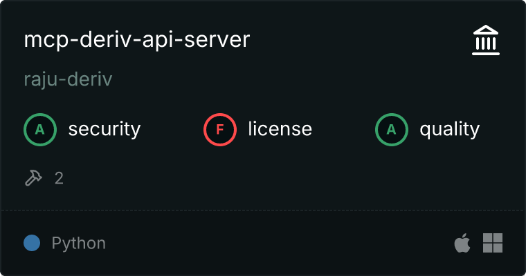Image resolution: width=526 pixels, height=276 pixels.
Task: Click the Python language label
Action: tap(78, 243)
